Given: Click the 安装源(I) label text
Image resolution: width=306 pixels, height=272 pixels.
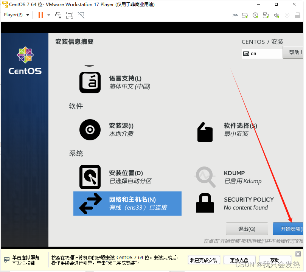Looking at the screenshot, I should (121, 126).
